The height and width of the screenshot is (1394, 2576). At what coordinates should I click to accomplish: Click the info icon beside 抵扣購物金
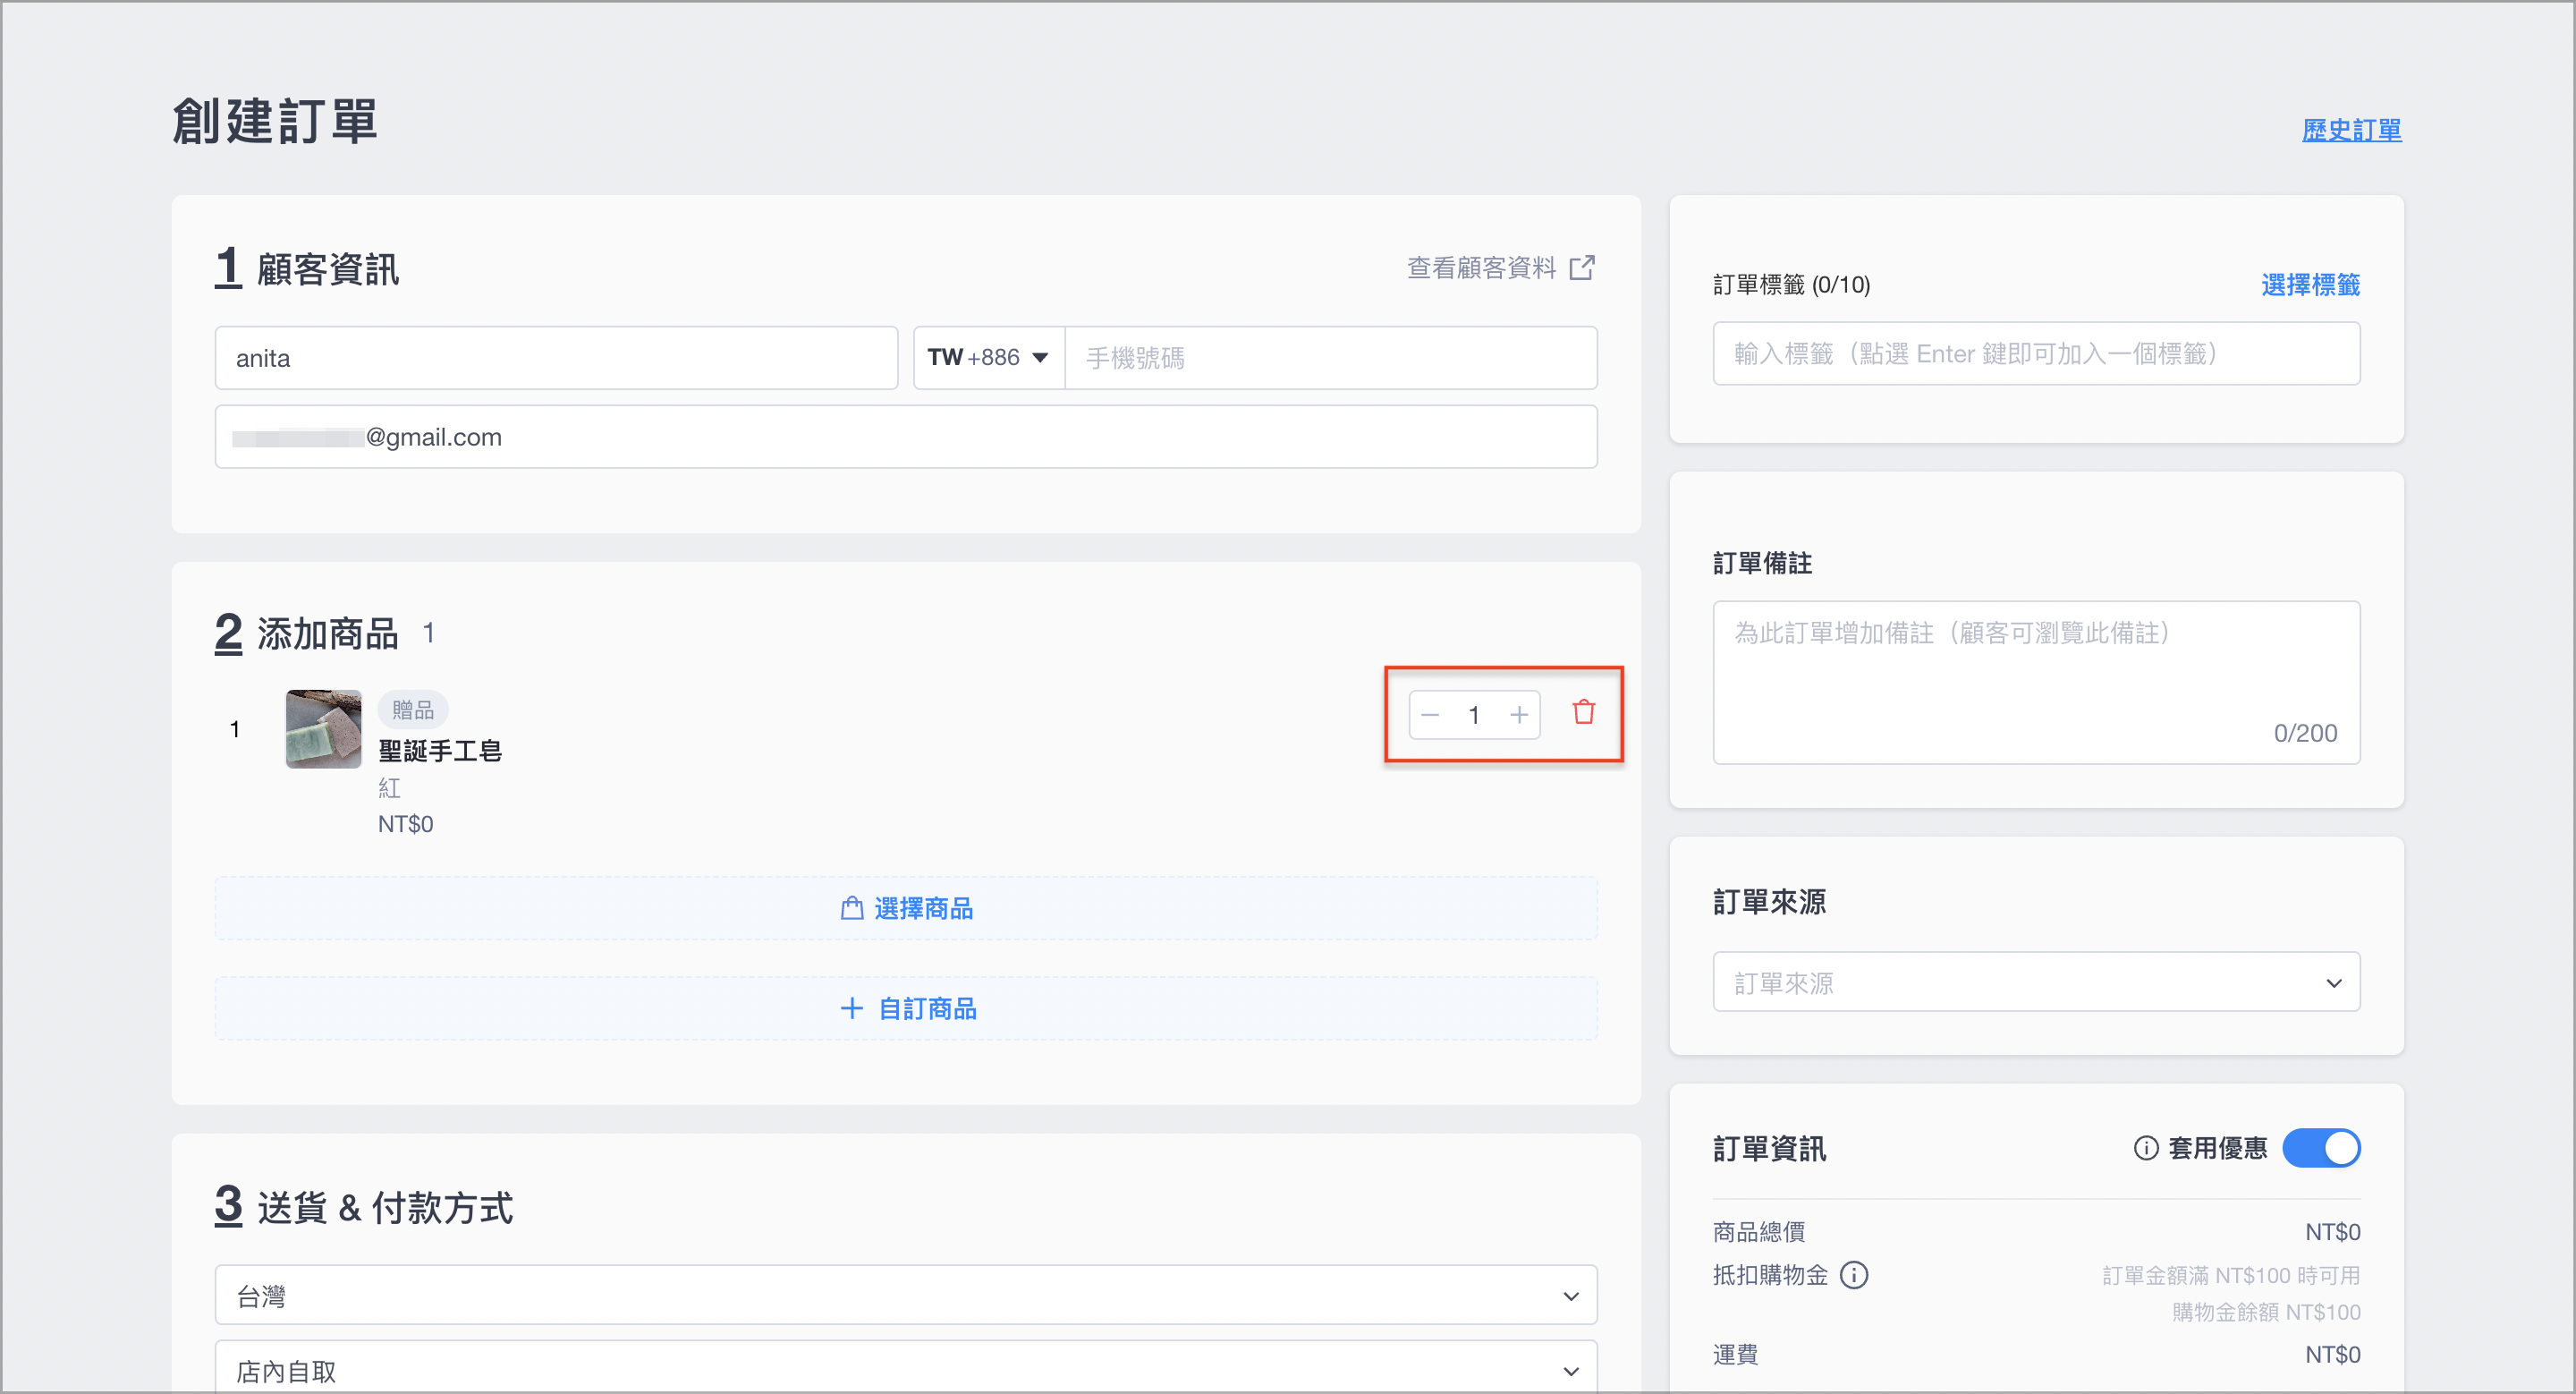tap(1854, 1275)
